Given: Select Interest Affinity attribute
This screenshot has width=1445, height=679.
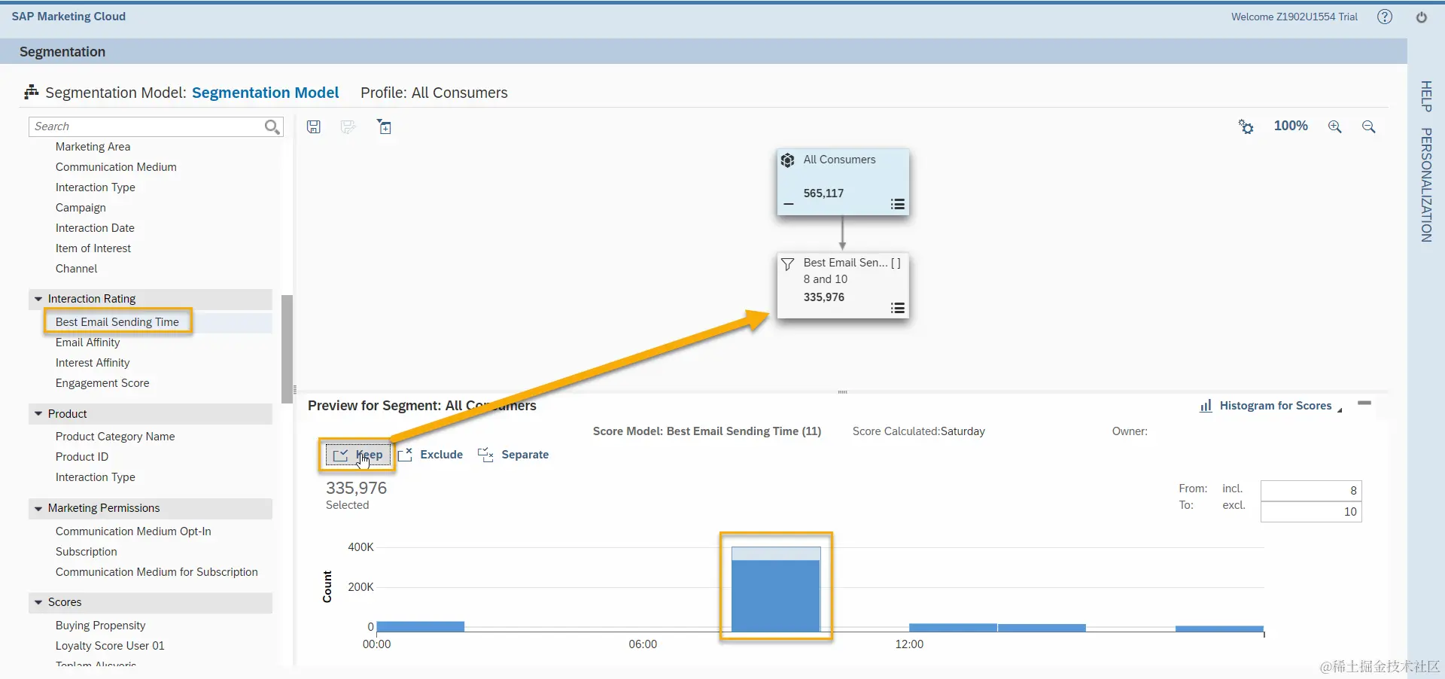Looking at the screenshot, I should [93, 363].
